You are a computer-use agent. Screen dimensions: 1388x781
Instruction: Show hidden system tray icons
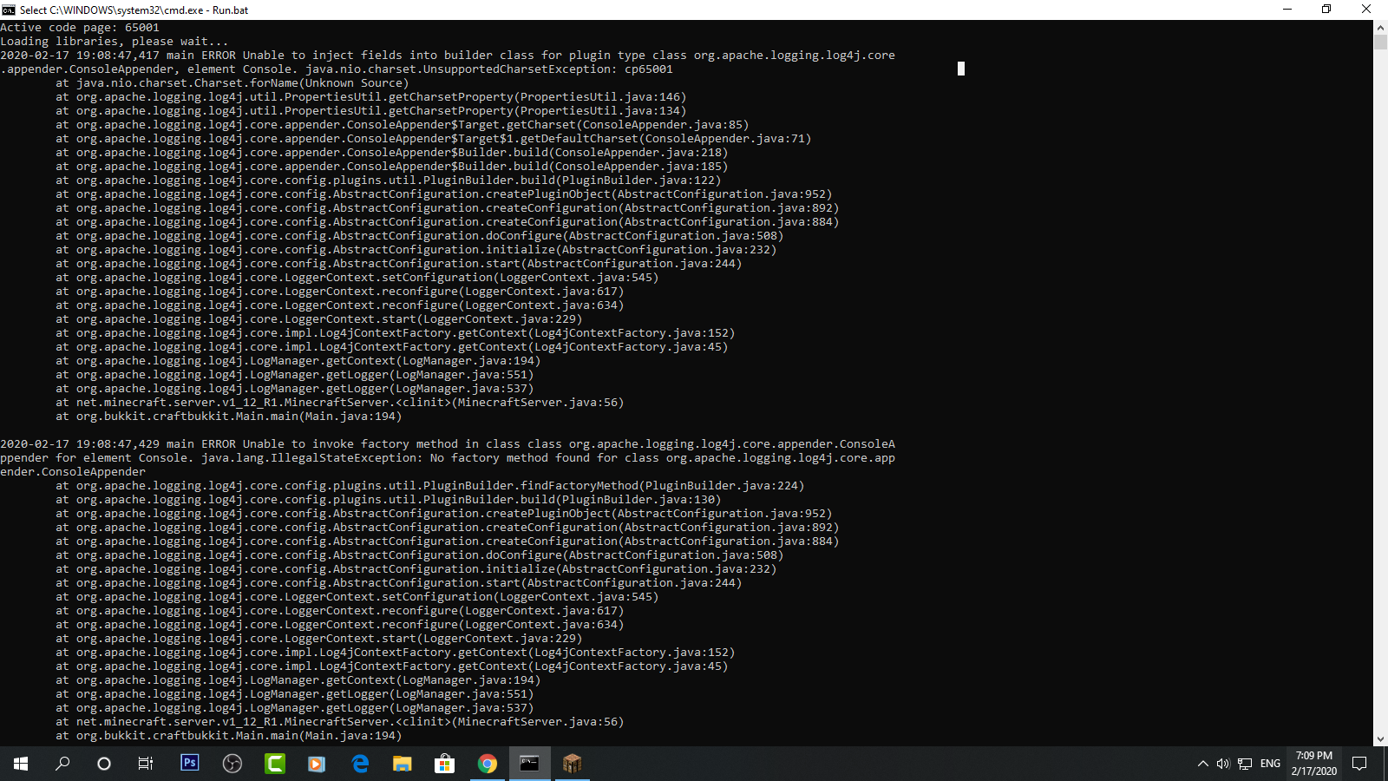tap(1202, 764)
